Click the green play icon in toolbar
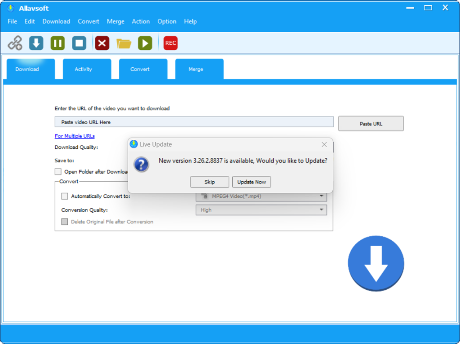This screenshot has height=344, width=460. (145, 43)
